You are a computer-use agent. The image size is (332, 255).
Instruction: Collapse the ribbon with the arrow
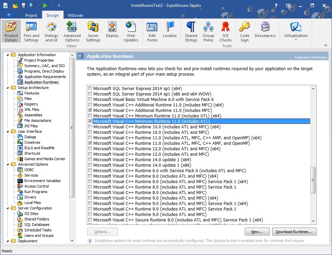pos(326,45)
